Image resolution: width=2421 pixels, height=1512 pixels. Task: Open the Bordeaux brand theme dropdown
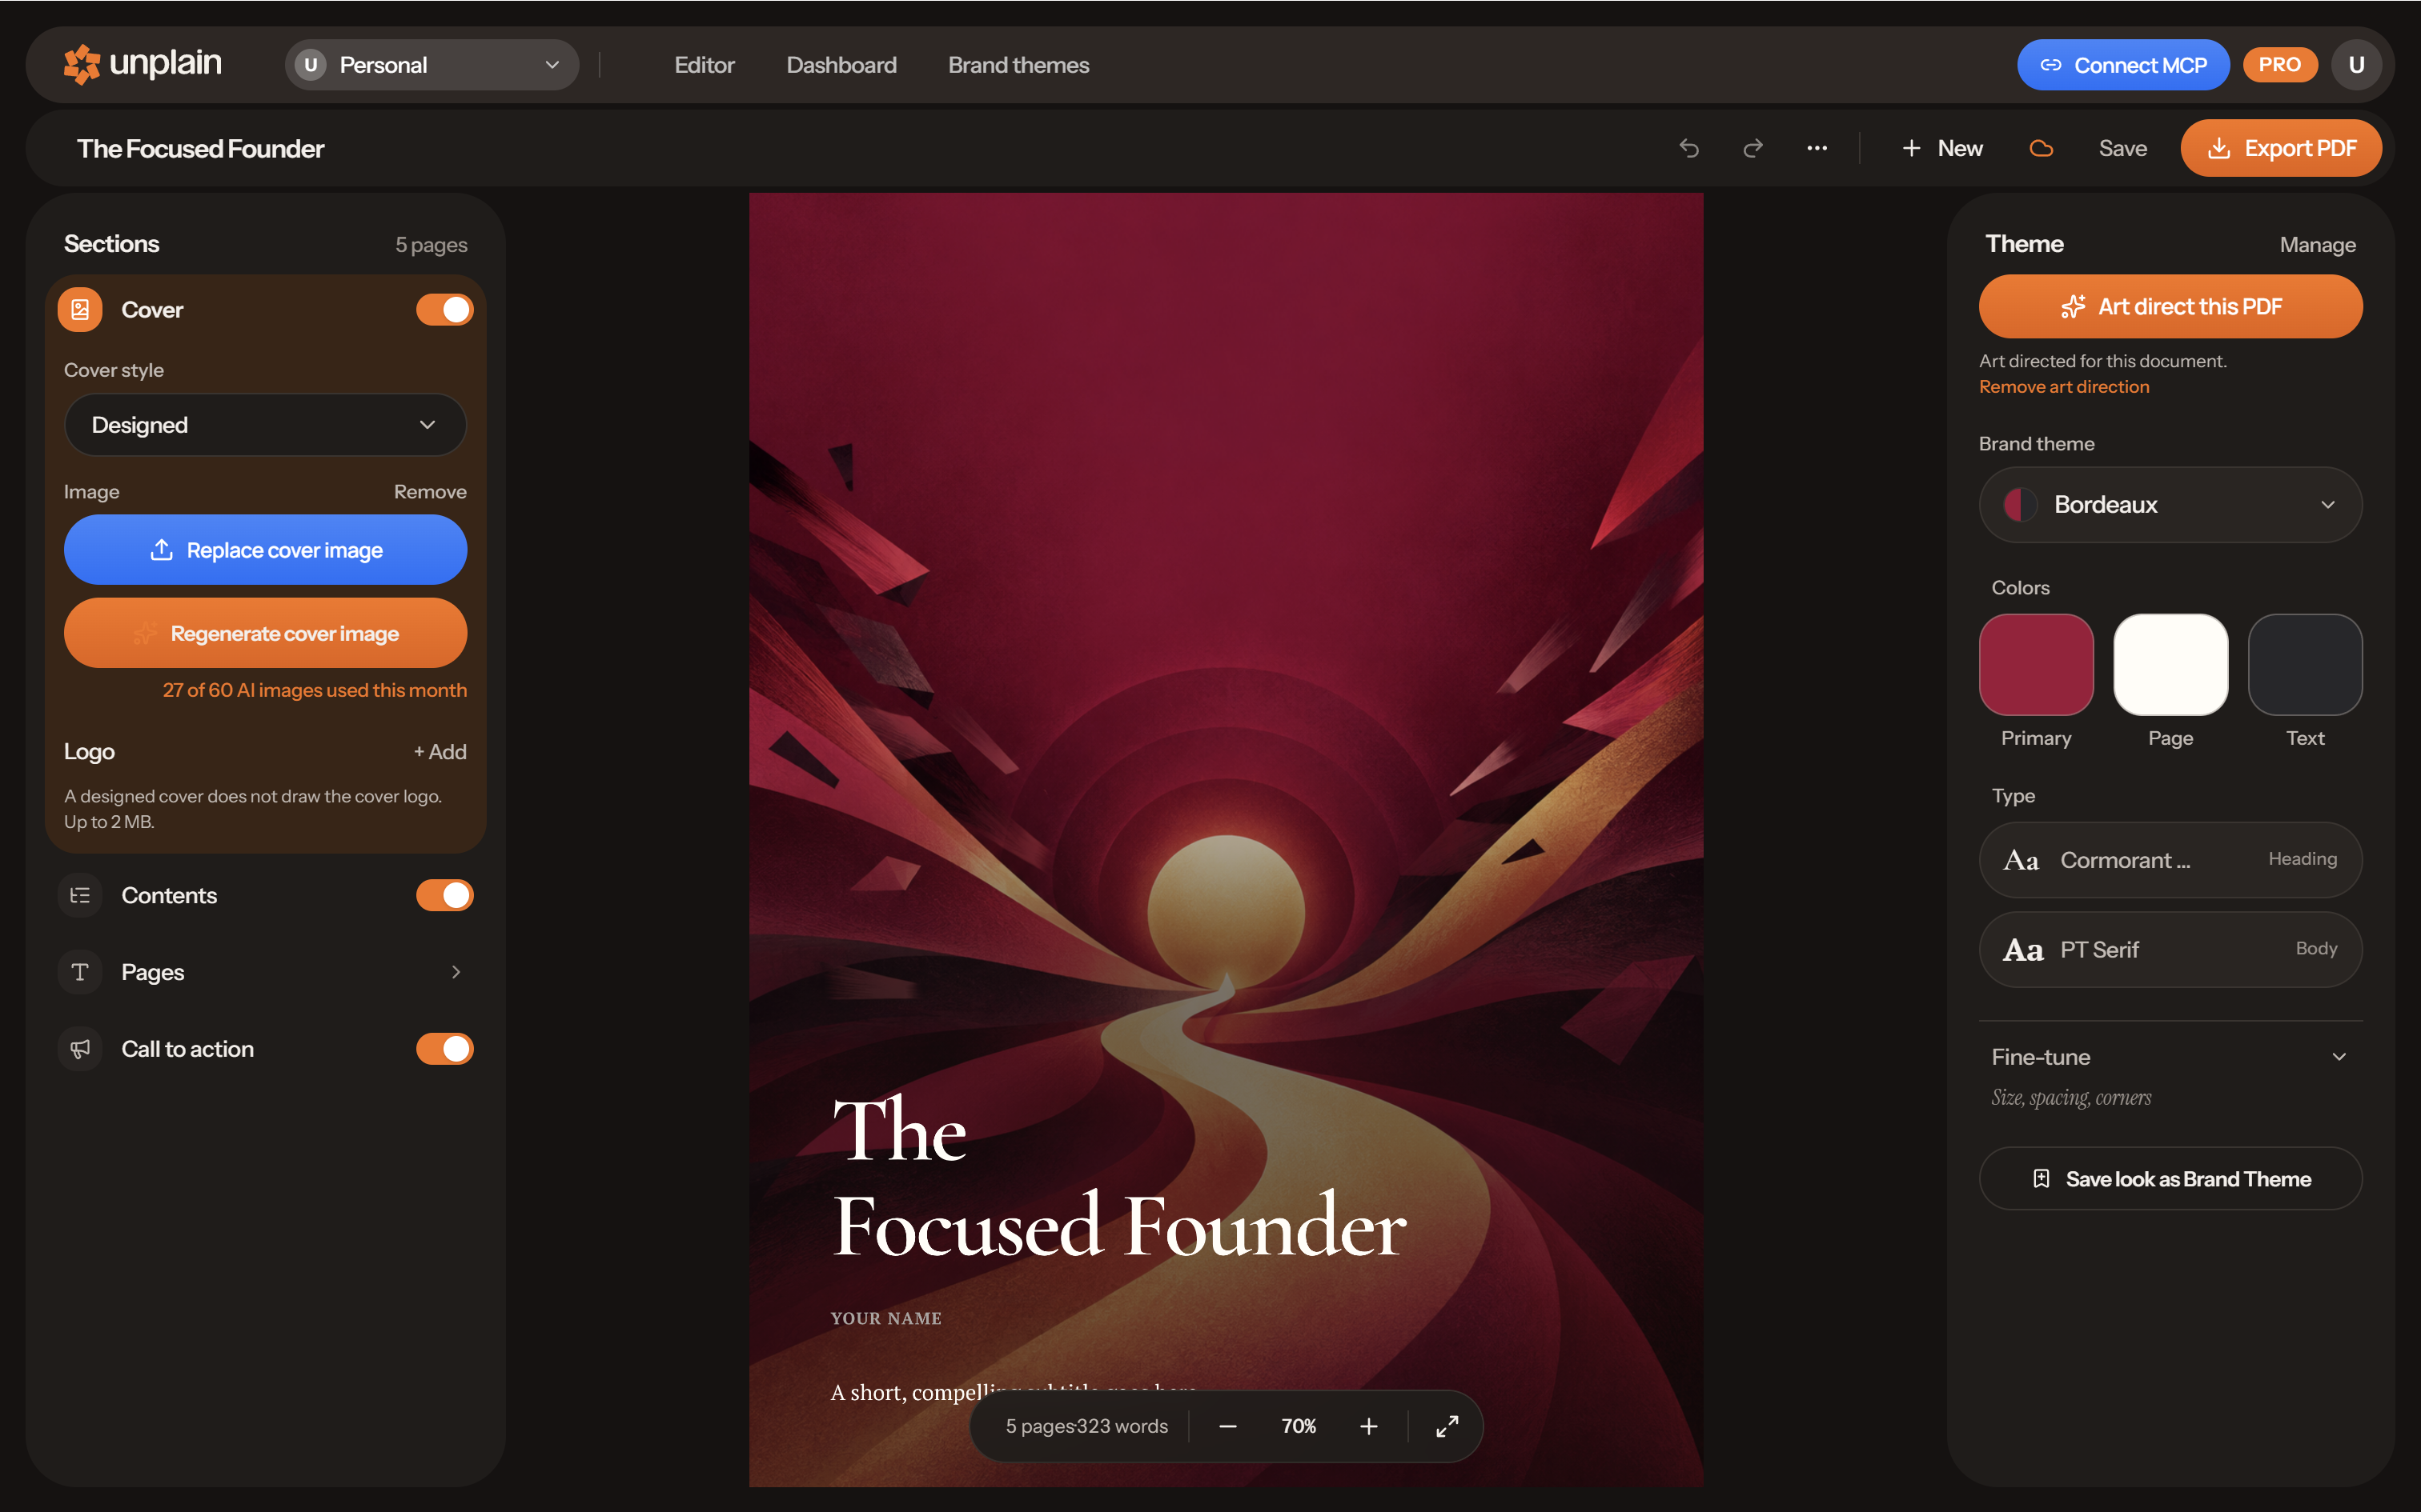click(x=2170, y=505)
